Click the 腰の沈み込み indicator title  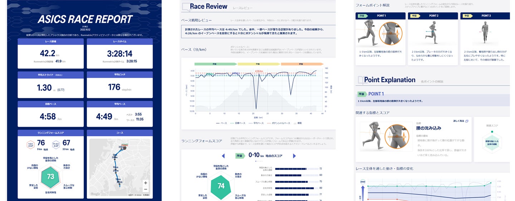tap(429, 128)
